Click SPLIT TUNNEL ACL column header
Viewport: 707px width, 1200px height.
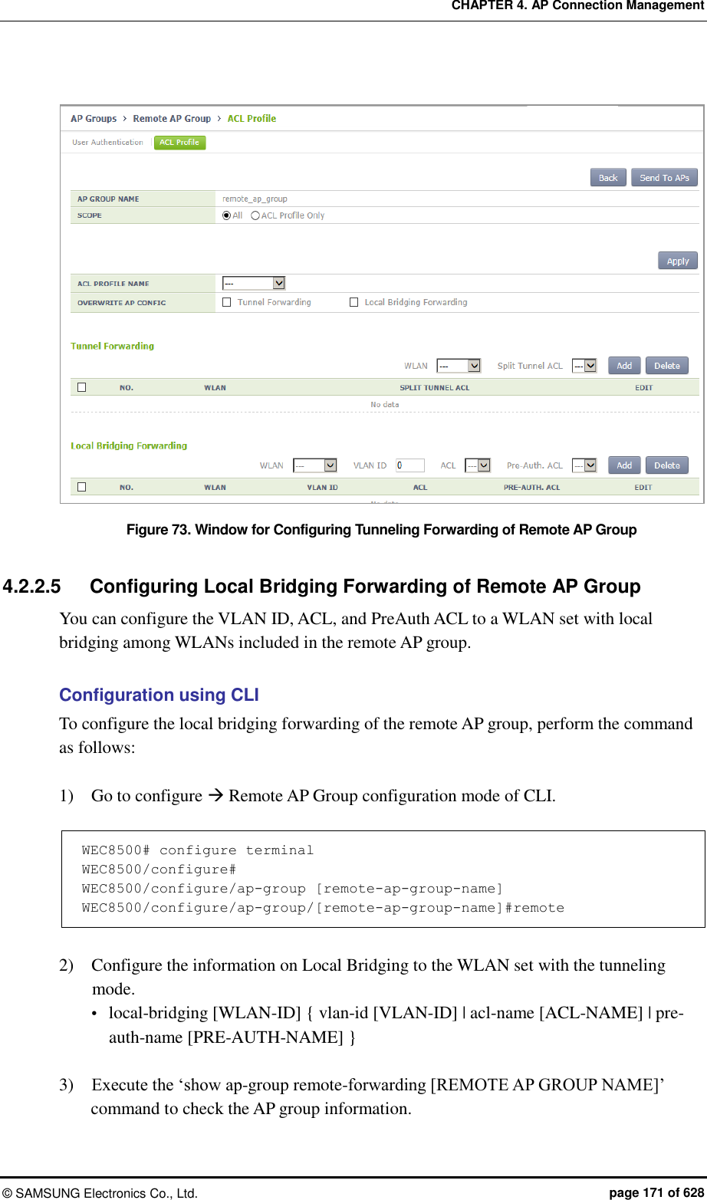click(435, 388)
